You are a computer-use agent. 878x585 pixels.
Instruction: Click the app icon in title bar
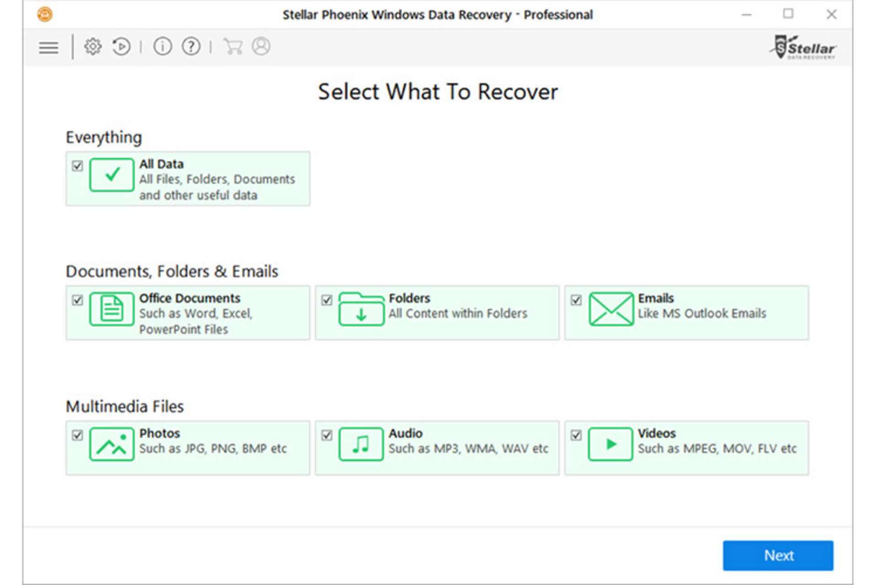pos(45,15)
